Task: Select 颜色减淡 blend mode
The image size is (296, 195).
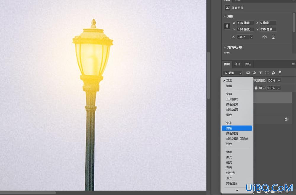Action: coord(237,133)
